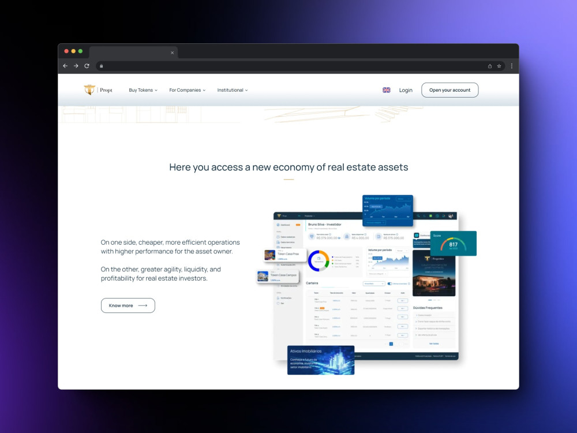The width and height of the screenshot is (577, 433).
Task: Click the Token Casa Praia card
Action: click(x=286, y=255)
